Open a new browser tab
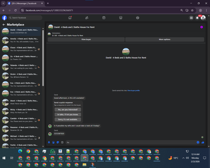This screenshot has height=168, width=210. pos(48,3)
